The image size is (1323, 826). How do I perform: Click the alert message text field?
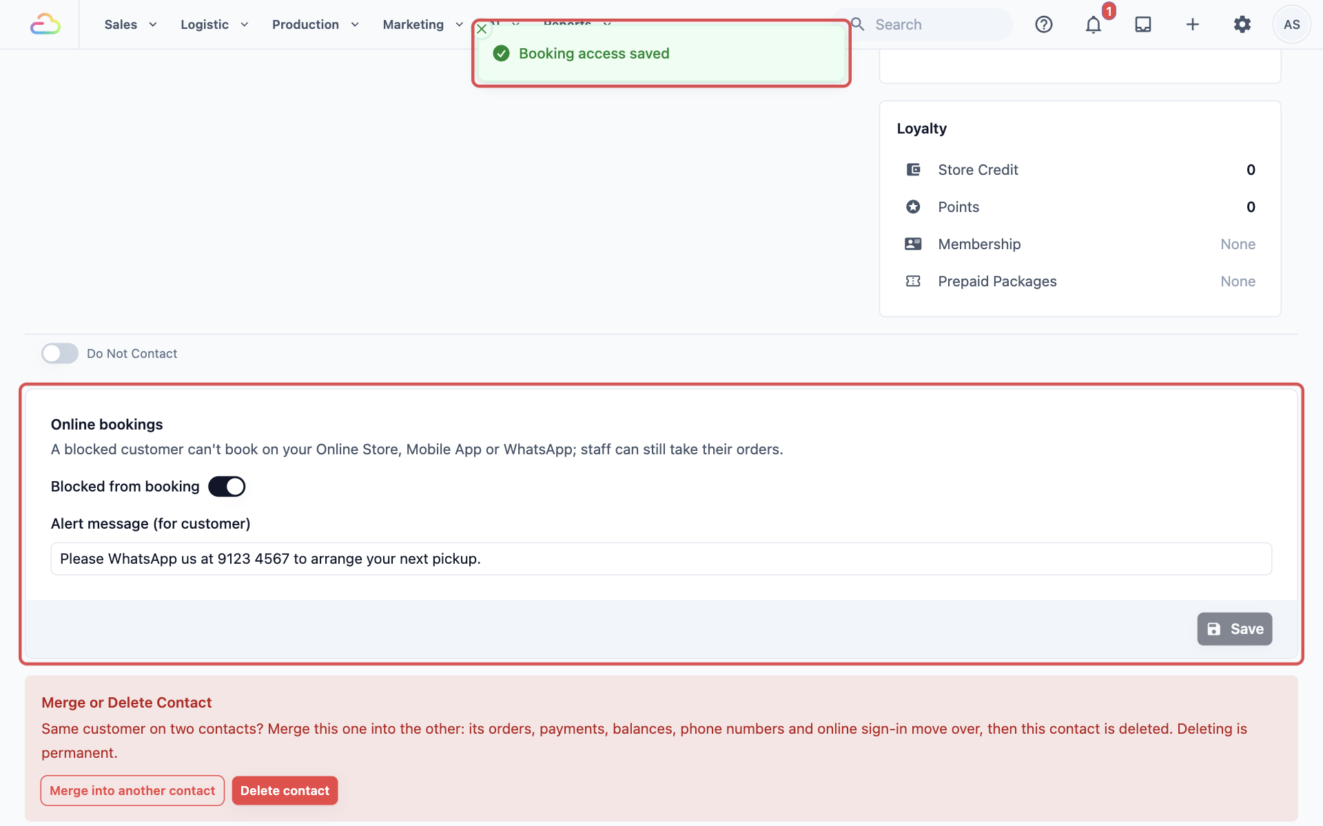click(x=661, y=559)
